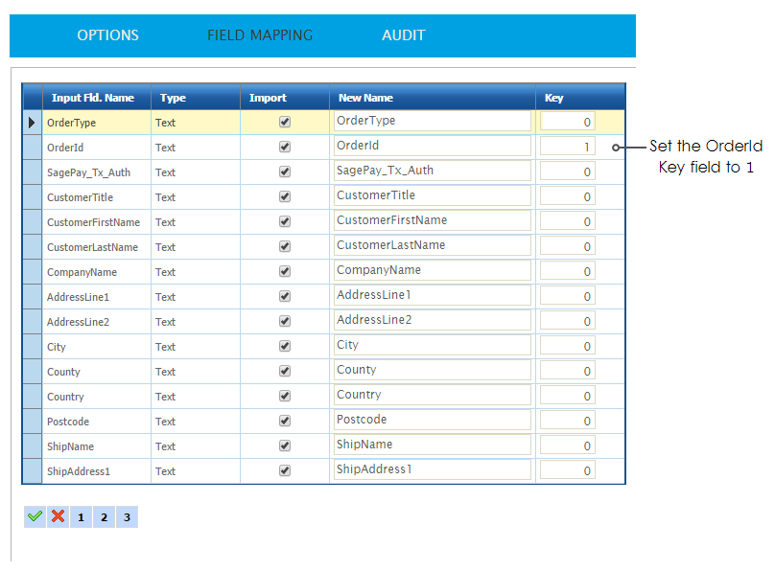Open the OPTIONS tab
This screenshot has width=775, height=571.
click(107, 35)
